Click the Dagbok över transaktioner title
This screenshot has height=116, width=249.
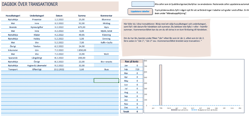(30, 4)
